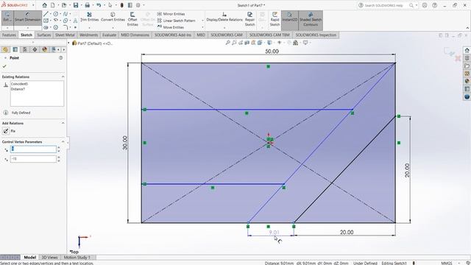
Task: Open FeatureManager Design Tree tab icon
Action: (x=5, y=49)
